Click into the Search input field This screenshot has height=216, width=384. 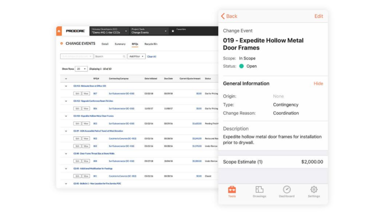pos(110,57)
